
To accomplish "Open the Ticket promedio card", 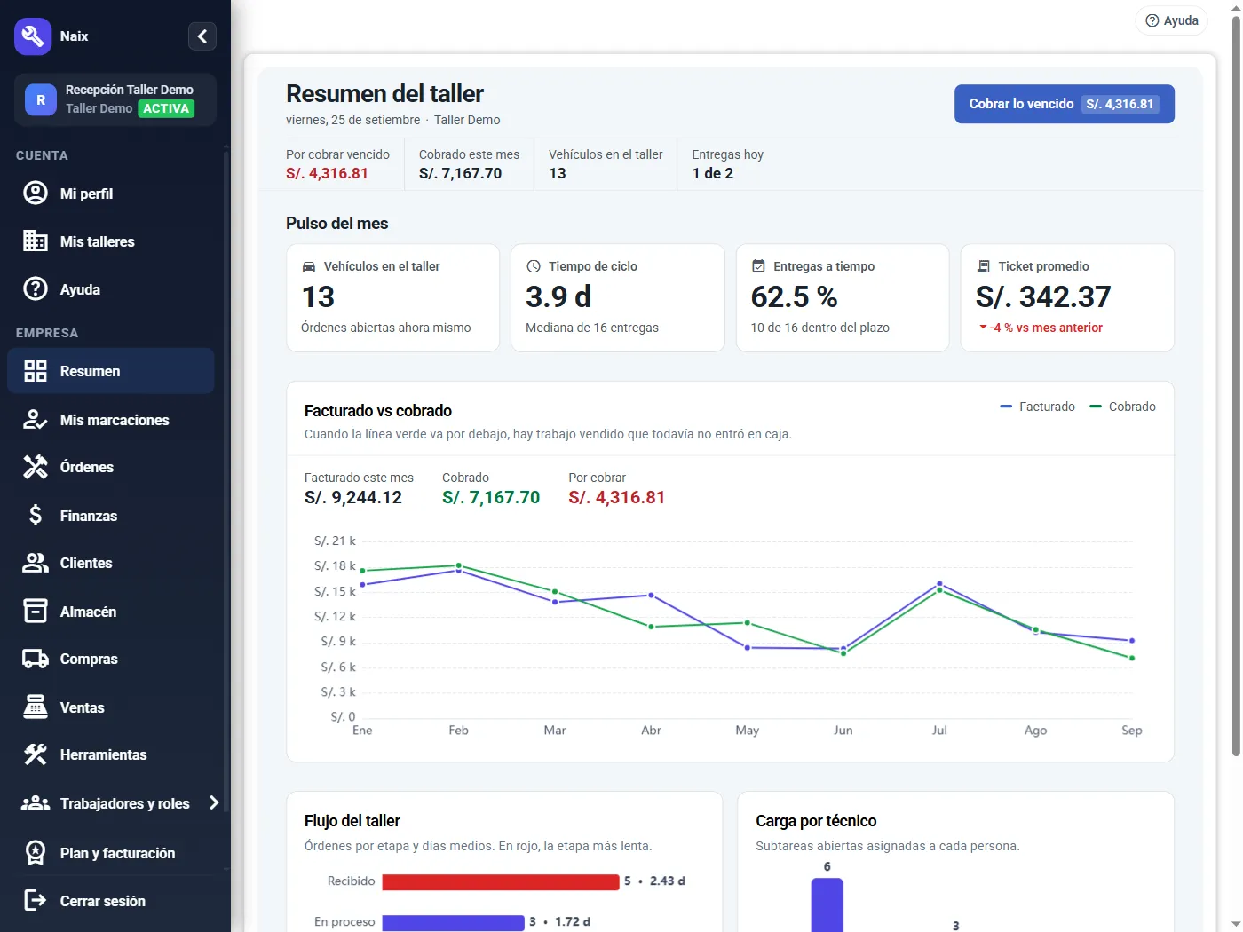I will coord(1067,298).
